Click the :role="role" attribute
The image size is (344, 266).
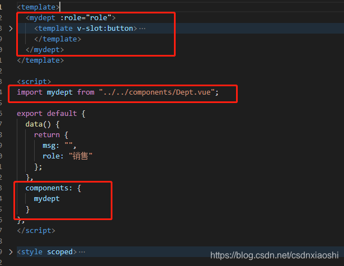tap(86, 18)
